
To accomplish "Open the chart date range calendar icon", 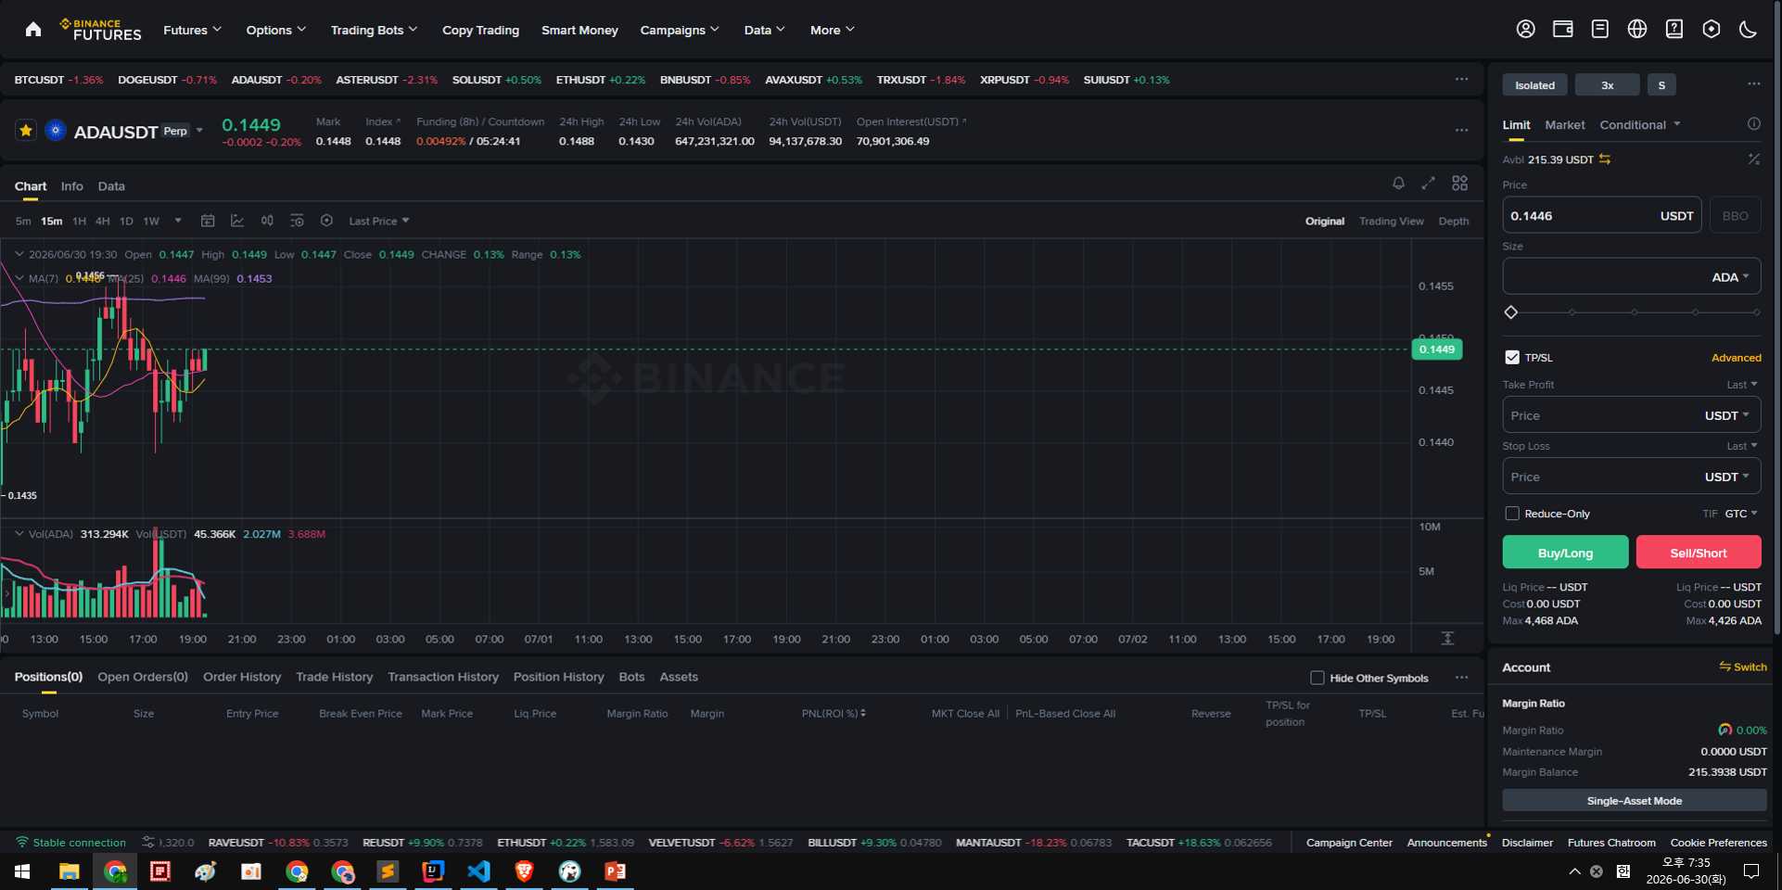I will tap(208, 221).
